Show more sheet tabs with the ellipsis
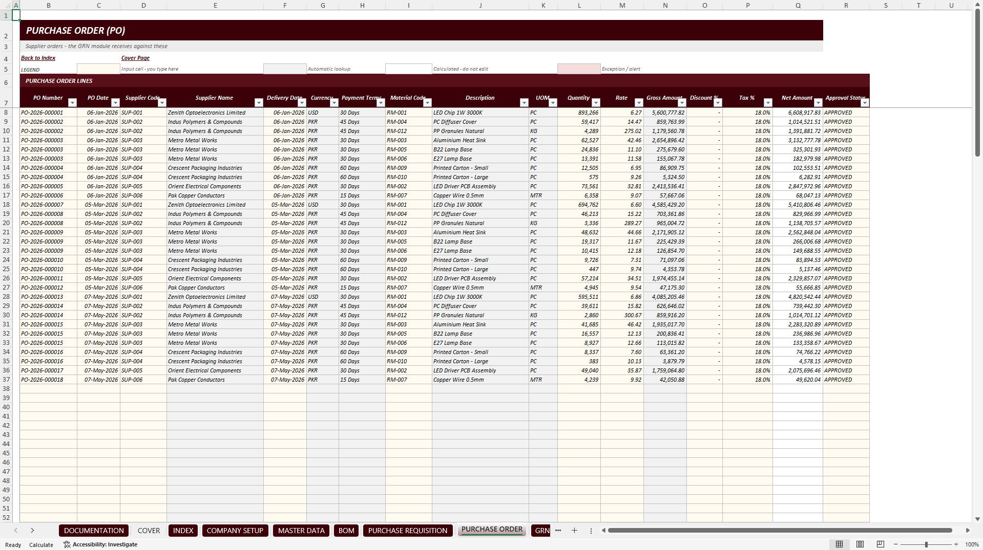The image size is (983, 550). [558, 531]
